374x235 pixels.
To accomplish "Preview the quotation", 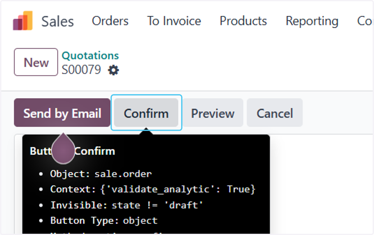I will [x=213, y=113].
